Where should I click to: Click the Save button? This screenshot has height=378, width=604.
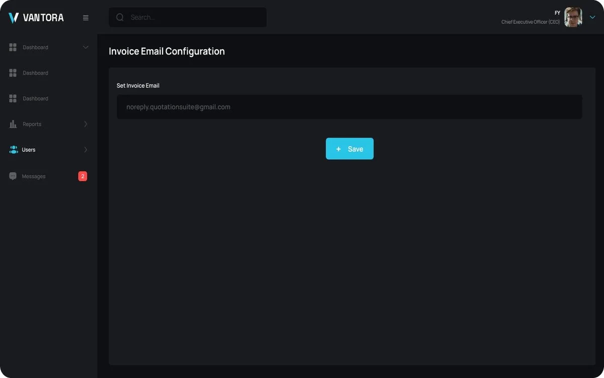[x=350, y=149]
